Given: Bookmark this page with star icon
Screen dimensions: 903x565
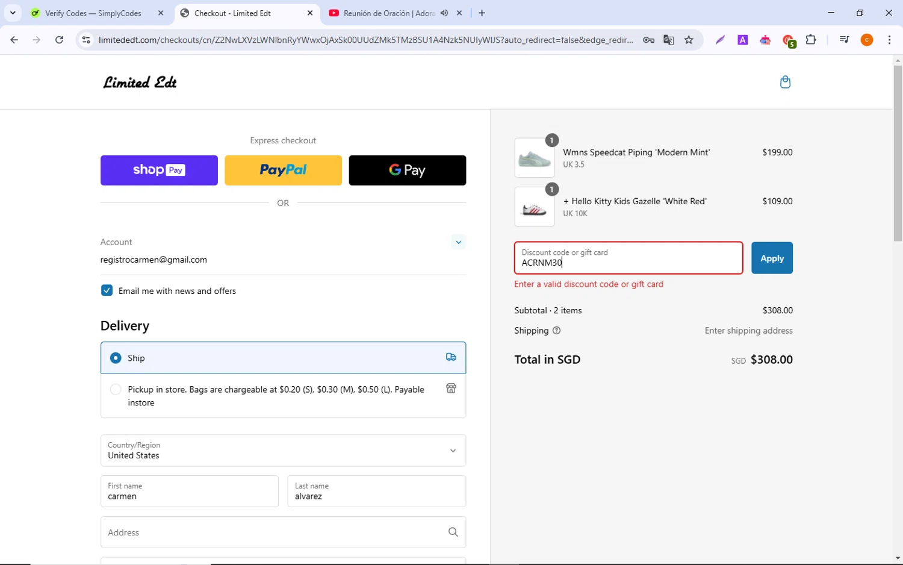Looking at the screenshot, I should click(x=689, y=40).
